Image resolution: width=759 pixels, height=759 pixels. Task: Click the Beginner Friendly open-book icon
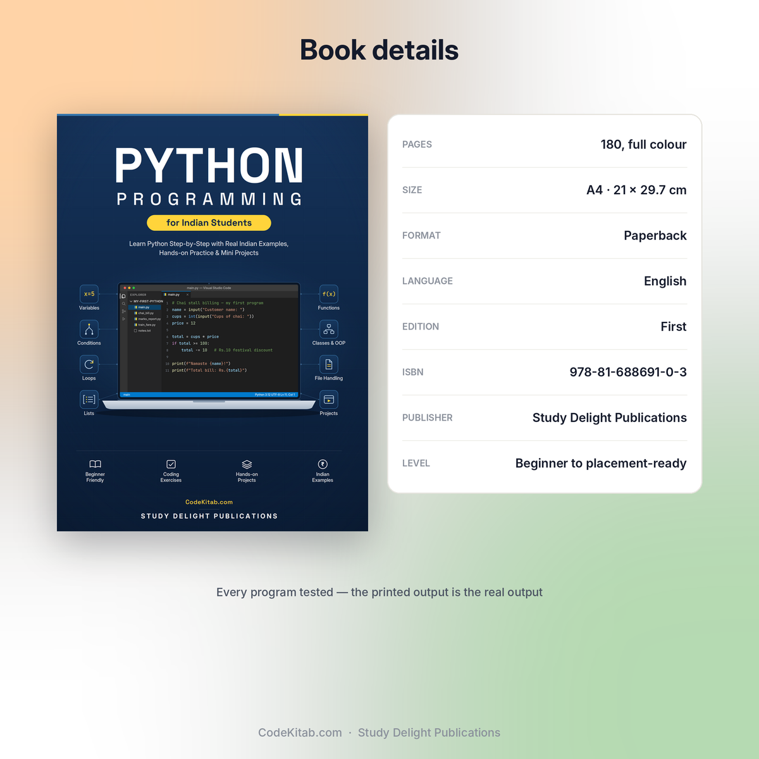[95, 464]
